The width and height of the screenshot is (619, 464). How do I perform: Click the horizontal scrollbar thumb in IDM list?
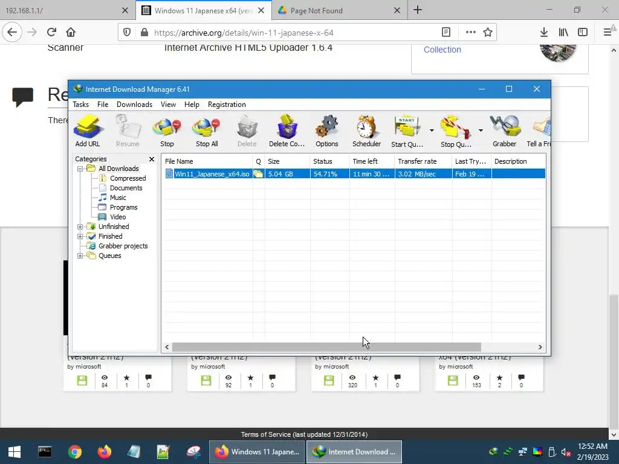pyautogui.click(x=326, y=347)
